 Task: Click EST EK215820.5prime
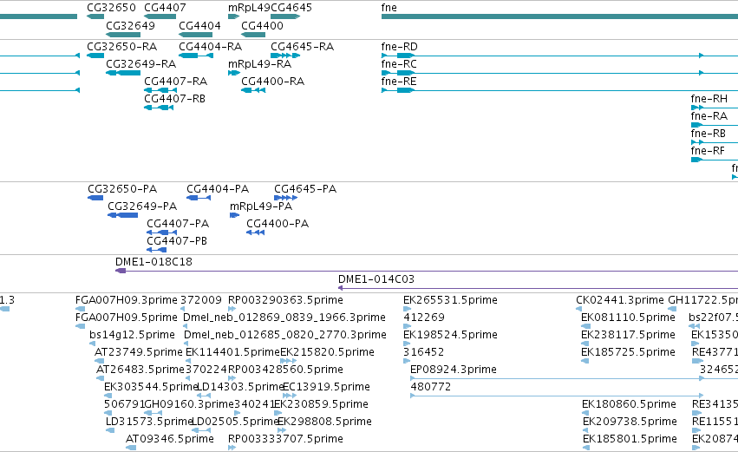click(327, 352)
